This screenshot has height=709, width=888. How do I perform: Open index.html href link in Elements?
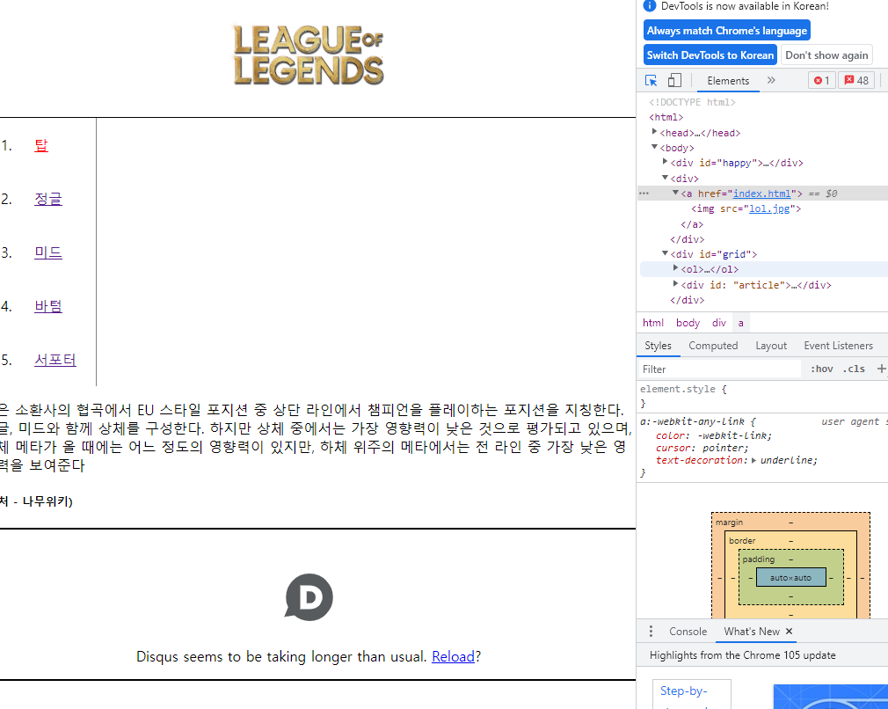click(761, 194)
